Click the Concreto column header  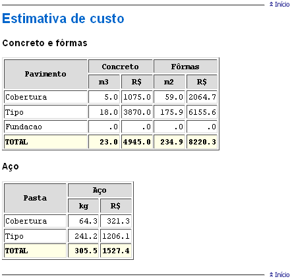click(120, 67)
